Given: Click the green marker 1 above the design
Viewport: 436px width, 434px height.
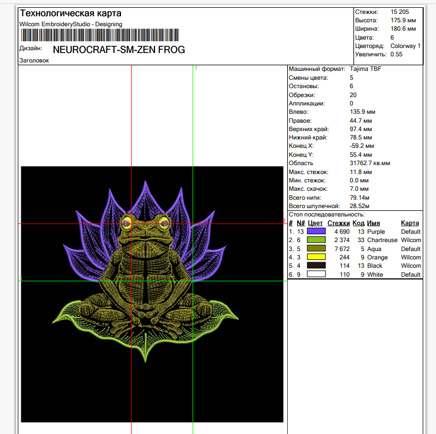Looking at the screenshot, I should [196, 68].
